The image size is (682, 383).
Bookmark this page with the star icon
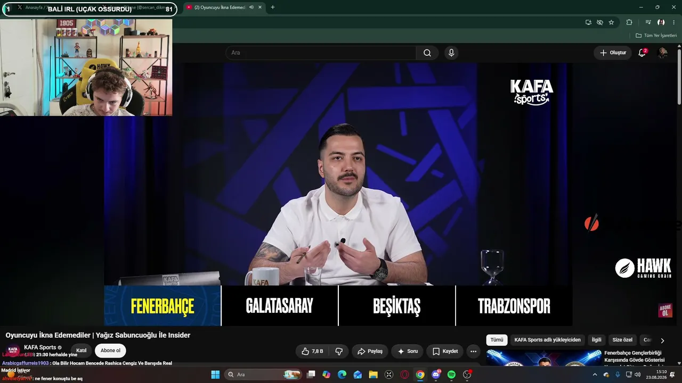(x=611, y=22)
